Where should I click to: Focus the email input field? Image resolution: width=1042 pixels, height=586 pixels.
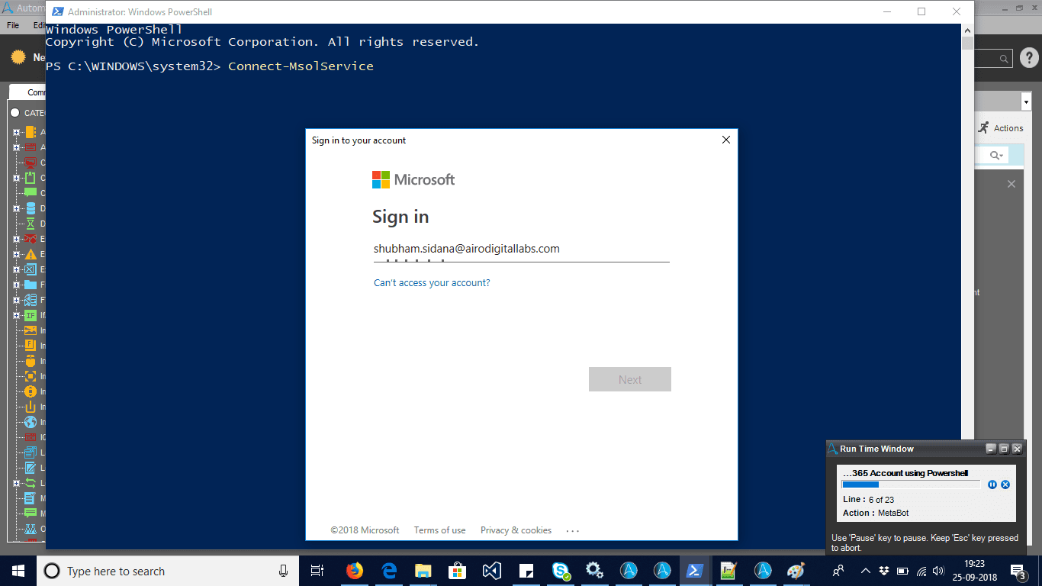pyautogui.click(x=521, y=250)
